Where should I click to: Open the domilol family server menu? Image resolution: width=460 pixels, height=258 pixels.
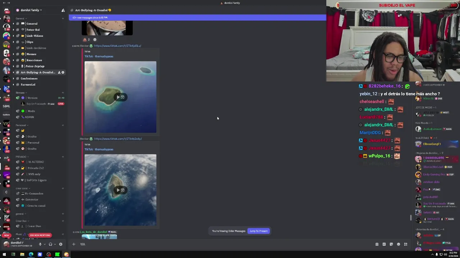pyautogui.click(x=32, y=10)
